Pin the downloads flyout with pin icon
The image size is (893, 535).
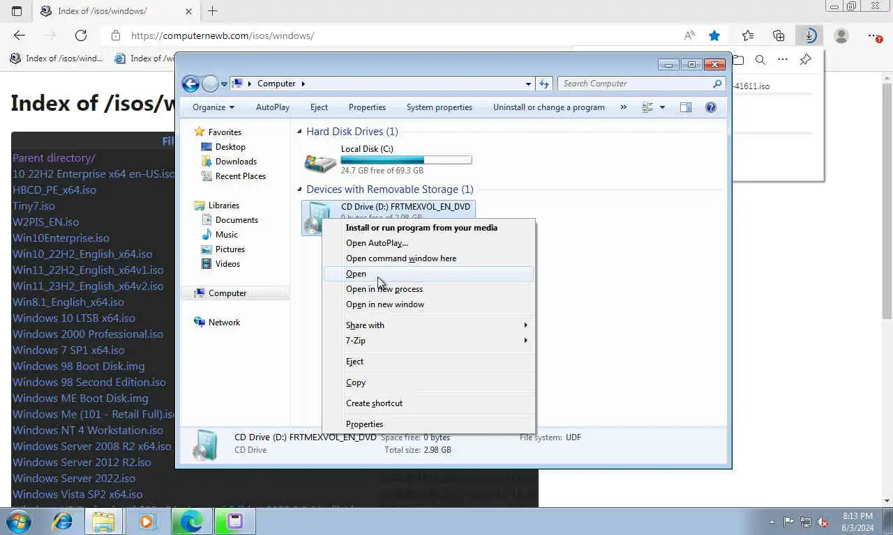[805, 60]
